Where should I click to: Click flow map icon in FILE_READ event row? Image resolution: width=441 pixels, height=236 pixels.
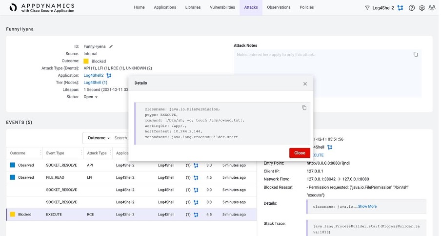click(x=196, y=177)
